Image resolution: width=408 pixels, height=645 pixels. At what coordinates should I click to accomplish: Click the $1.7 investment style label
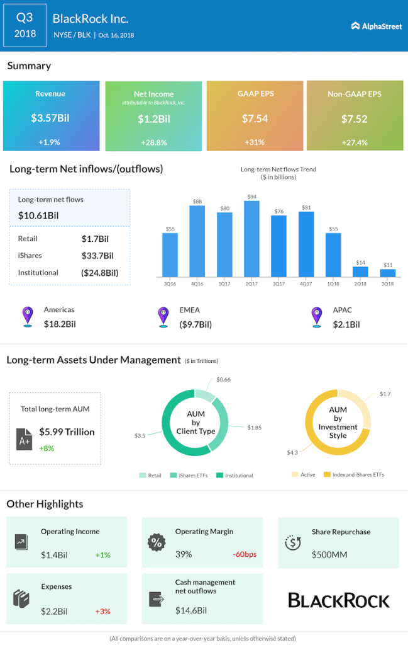coord(385,394)
